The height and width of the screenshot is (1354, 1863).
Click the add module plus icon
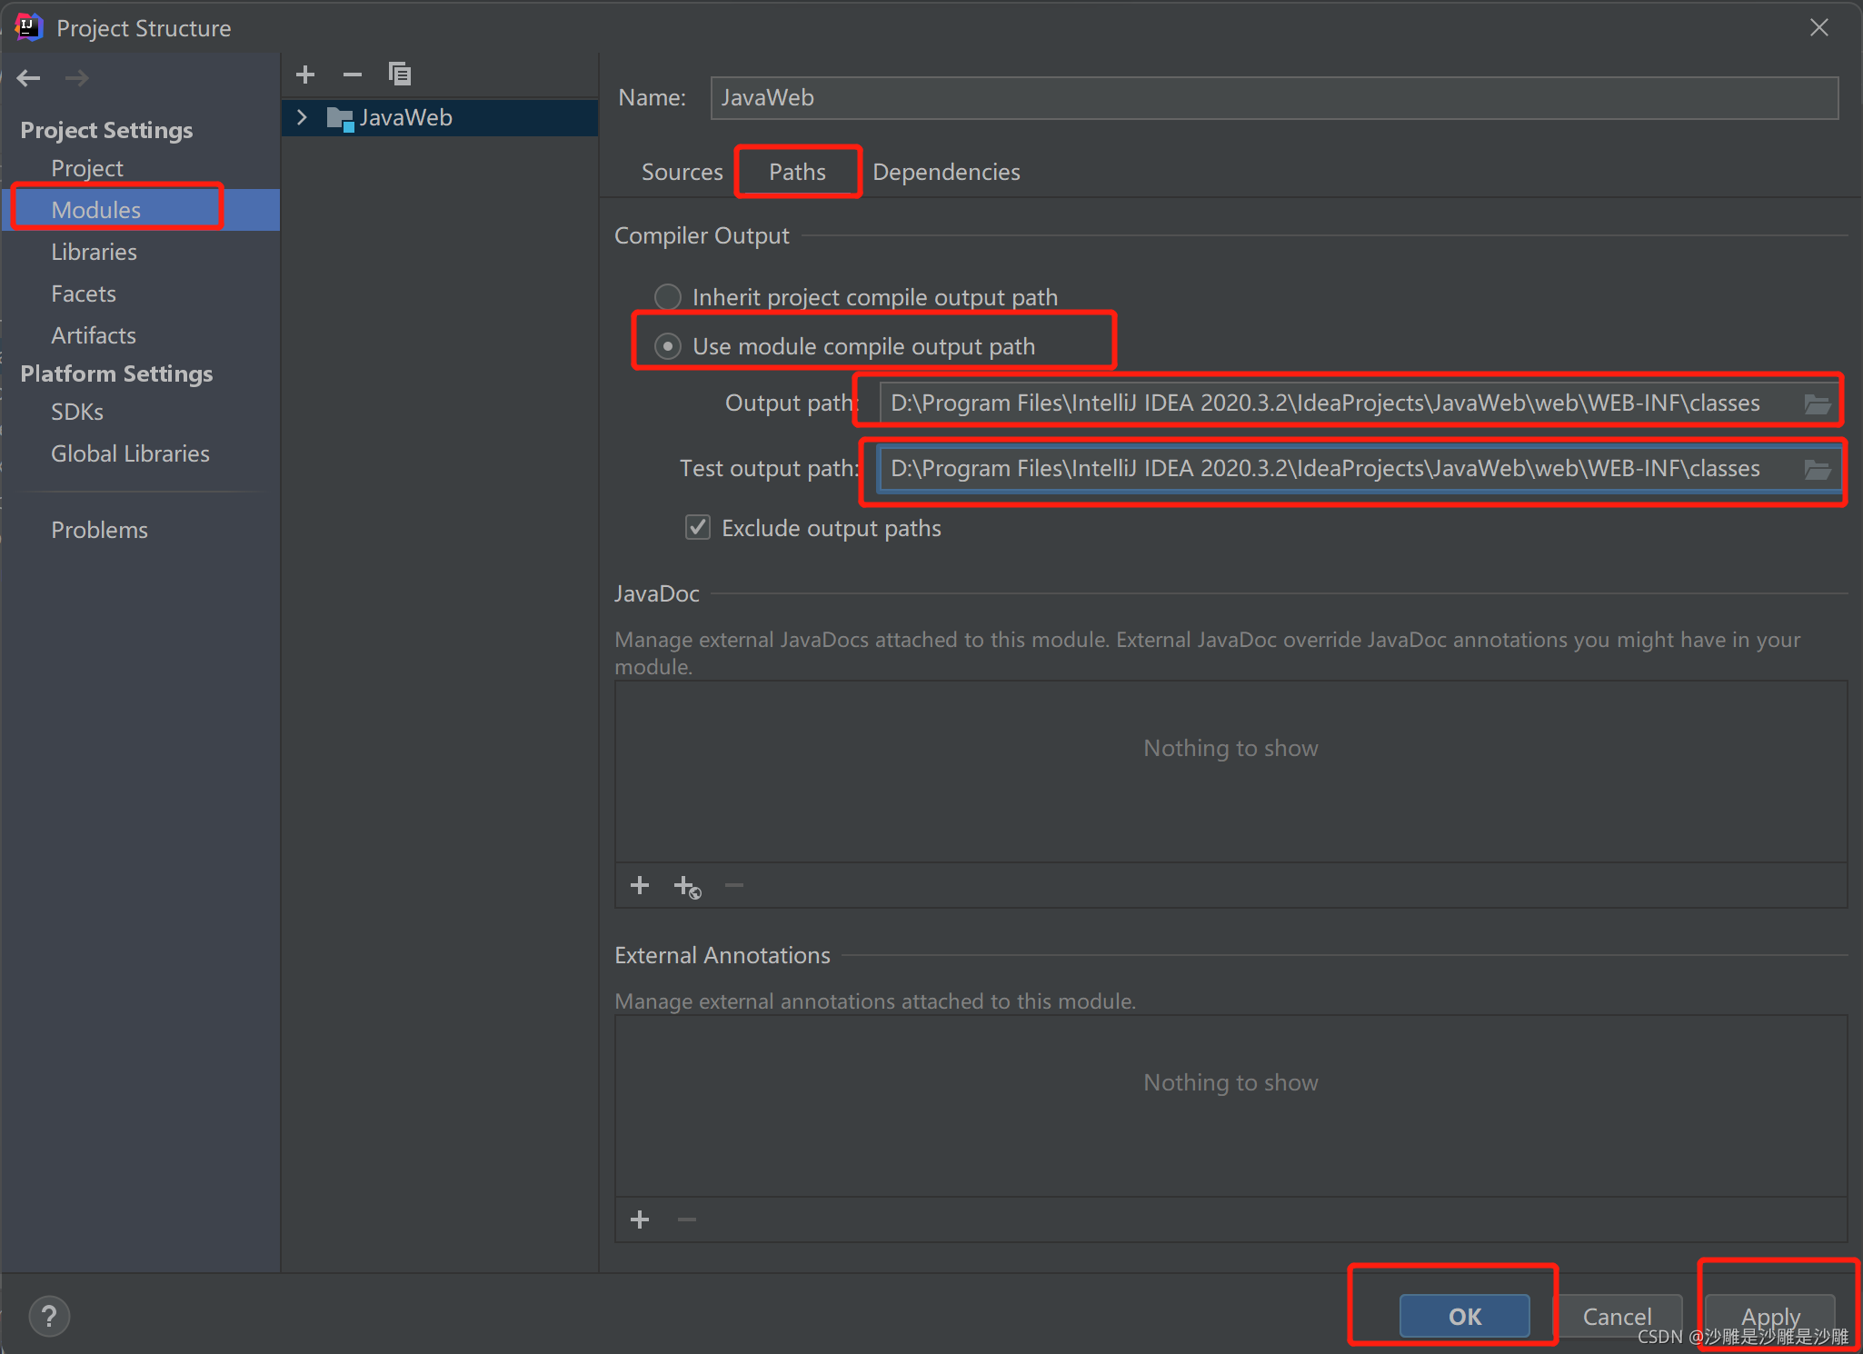point(305,75)
